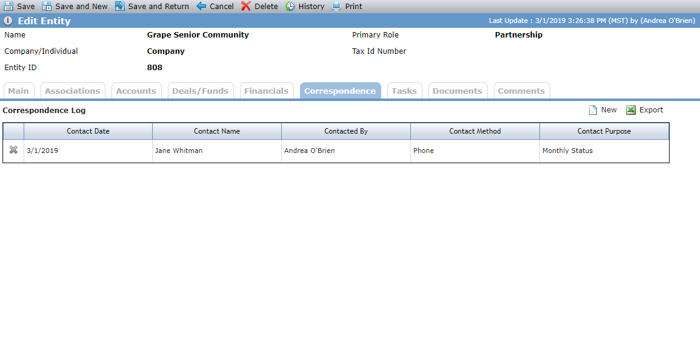The image size is (700, 341).
Task: Click the Save and New icon
Action: click(47, 6)
